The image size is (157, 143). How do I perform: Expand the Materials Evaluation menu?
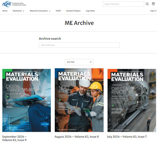(40, 11)
